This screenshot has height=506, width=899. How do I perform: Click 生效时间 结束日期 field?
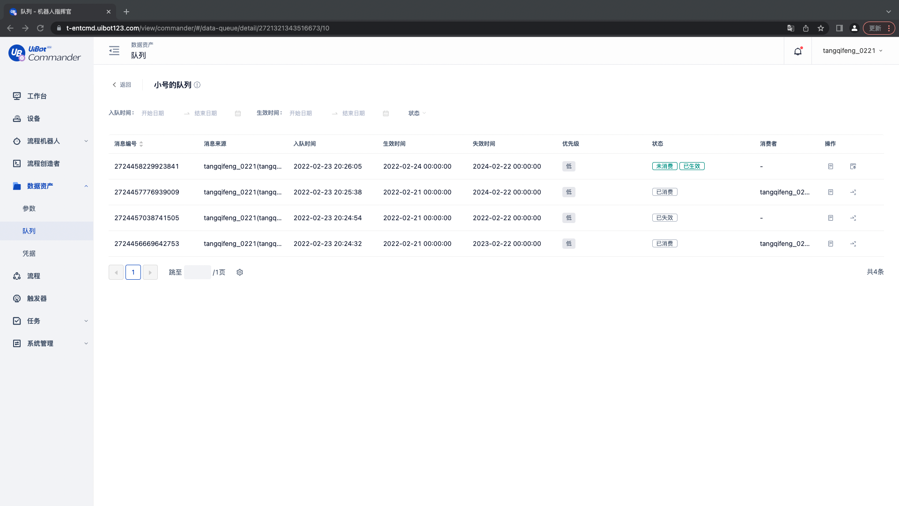tap(360, 113)
